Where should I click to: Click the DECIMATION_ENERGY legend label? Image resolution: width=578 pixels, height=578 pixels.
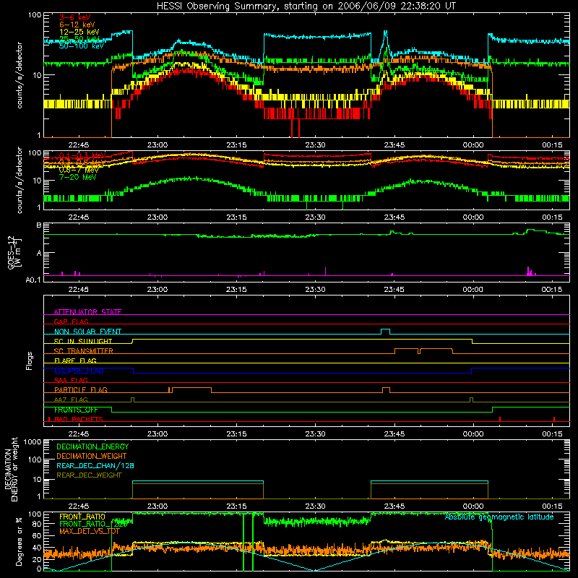tap(92, 447)
